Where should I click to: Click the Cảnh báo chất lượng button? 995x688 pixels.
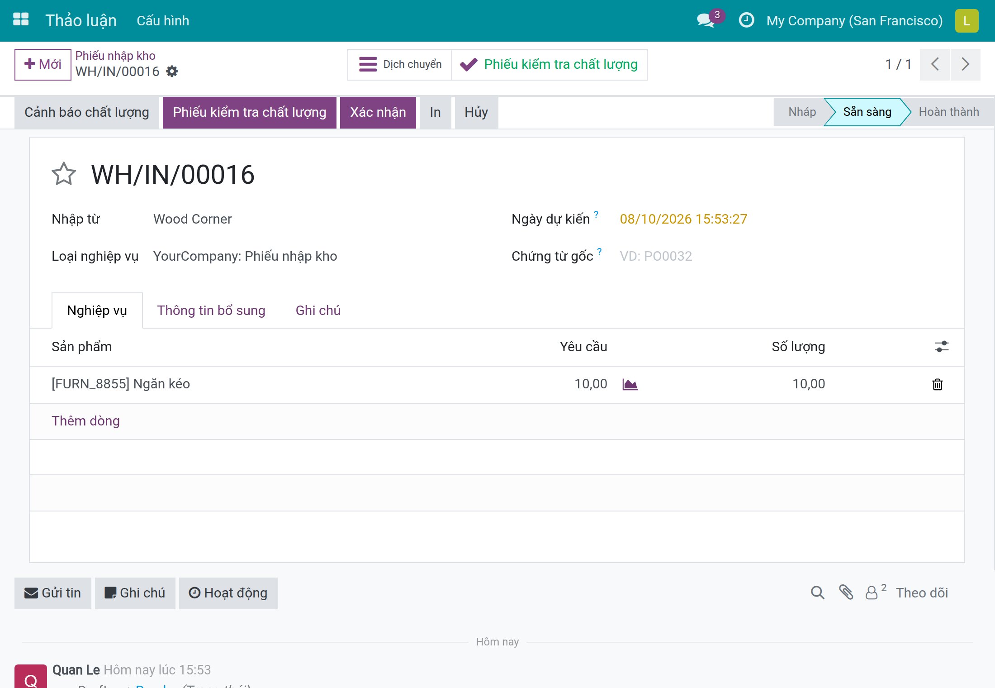point(87,112)
